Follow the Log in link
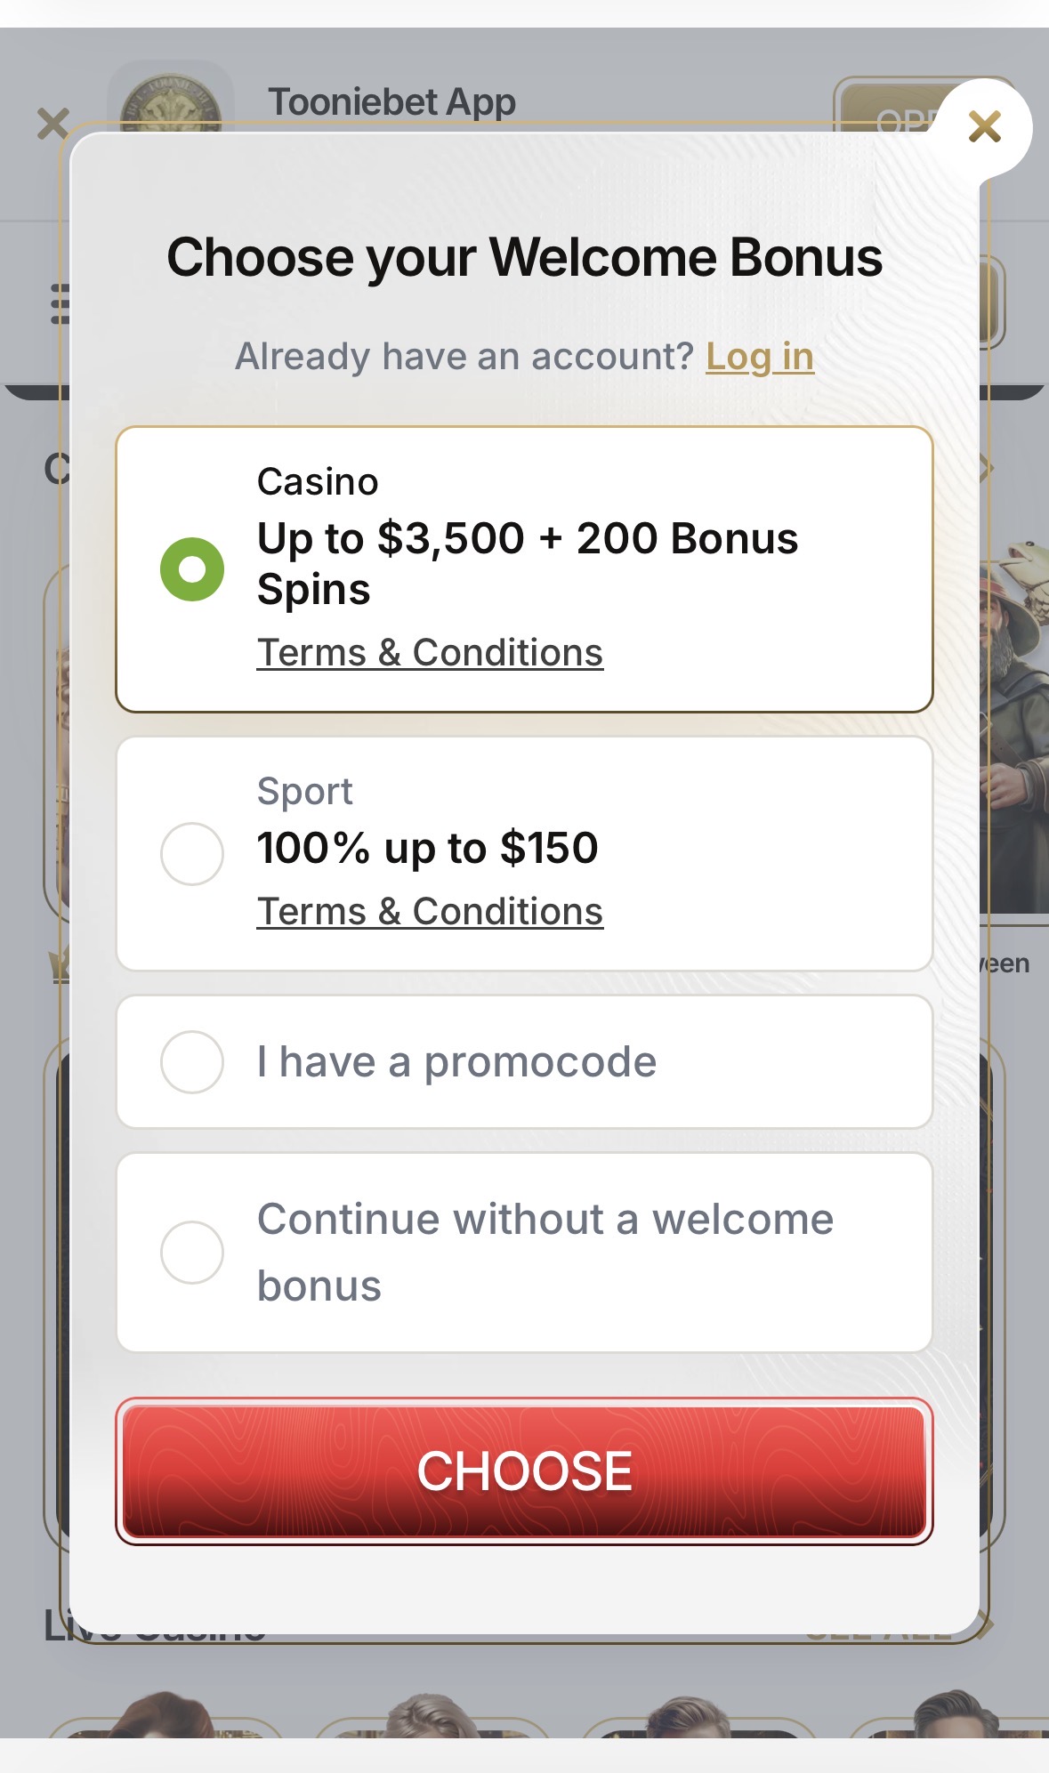Image resolution: width=1049 pixels, height=1773 pixels. coord(760,357)
